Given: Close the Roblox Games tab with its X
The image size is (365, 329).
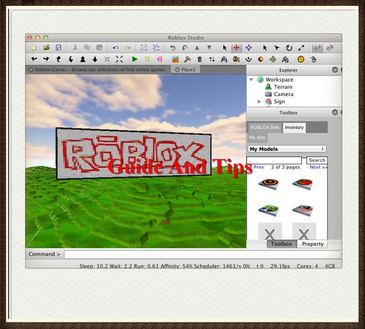Looking at the screenshot, I should coord(31,70).
